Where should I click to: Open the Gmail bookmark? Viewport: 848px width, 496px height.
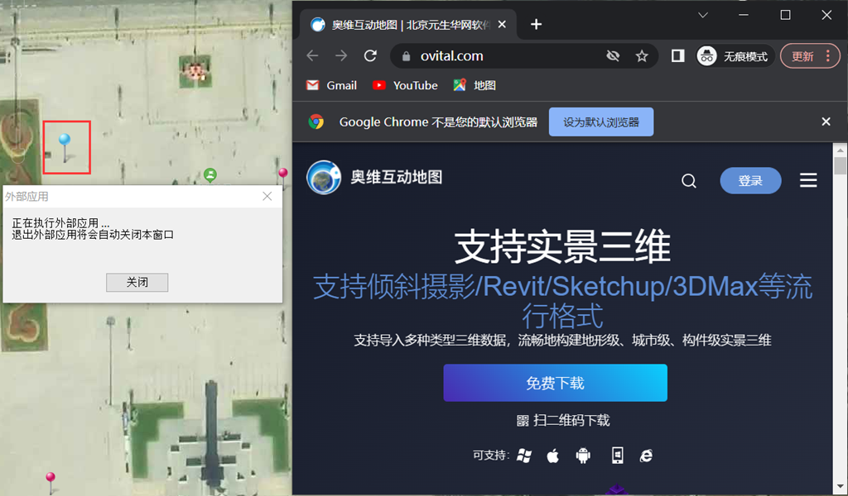pos(332,85)
